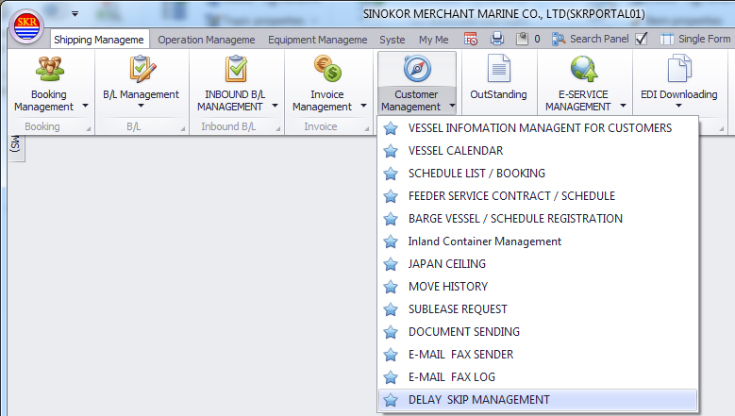Image resolution: width=735 pixels, height=416 pixels.
Task: Toggle the Search Panel checkbox
Action: tap(642, 39)
